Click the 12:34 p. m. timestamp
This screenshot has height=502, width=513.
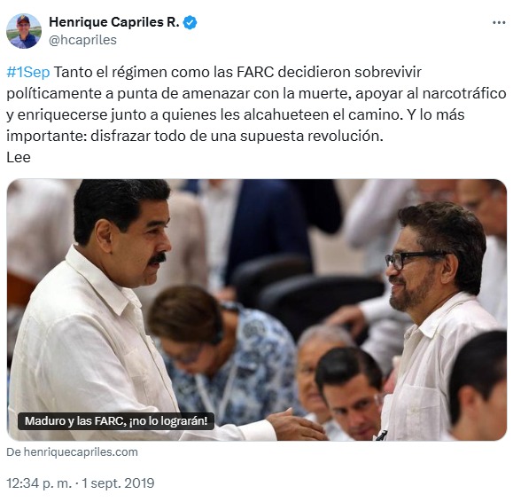(x=39, y=483)
